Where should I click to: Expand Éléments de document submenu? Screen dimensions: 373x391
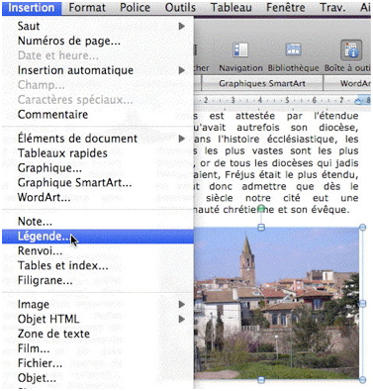click(98, 139)
